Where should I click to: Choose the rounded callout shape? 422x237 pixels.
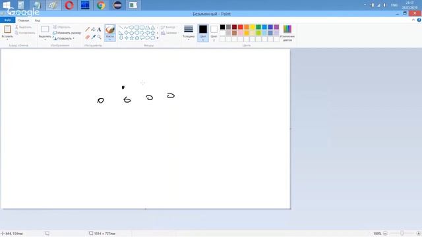pos(142,38)
